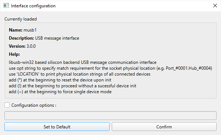This screenshot has height=135, width=221.
Task: Enable the Configuration options checkbox
Action: tap(7, 105)
